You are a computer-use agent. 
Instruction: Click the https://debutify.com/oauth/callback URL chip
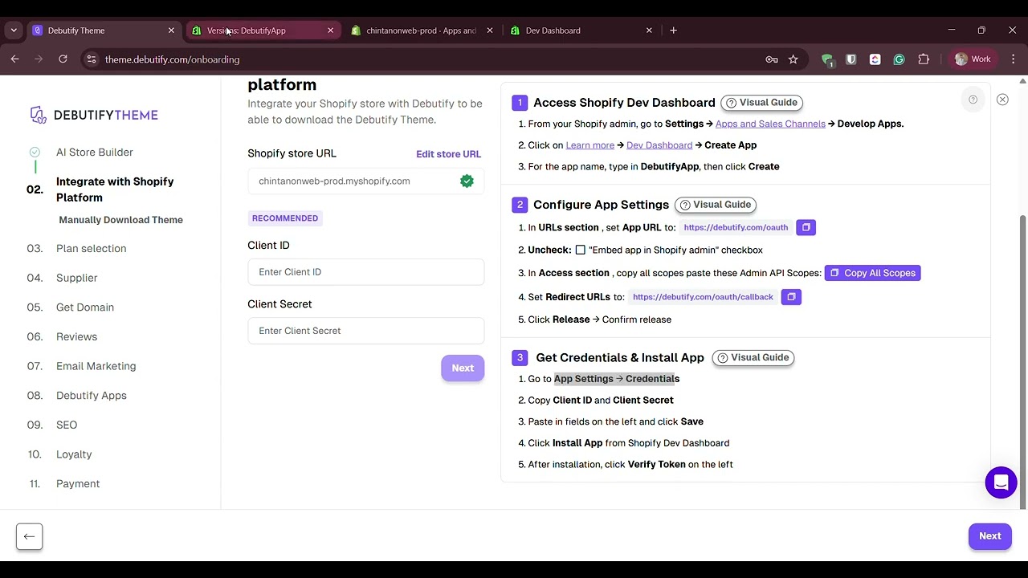pos(703,297)
